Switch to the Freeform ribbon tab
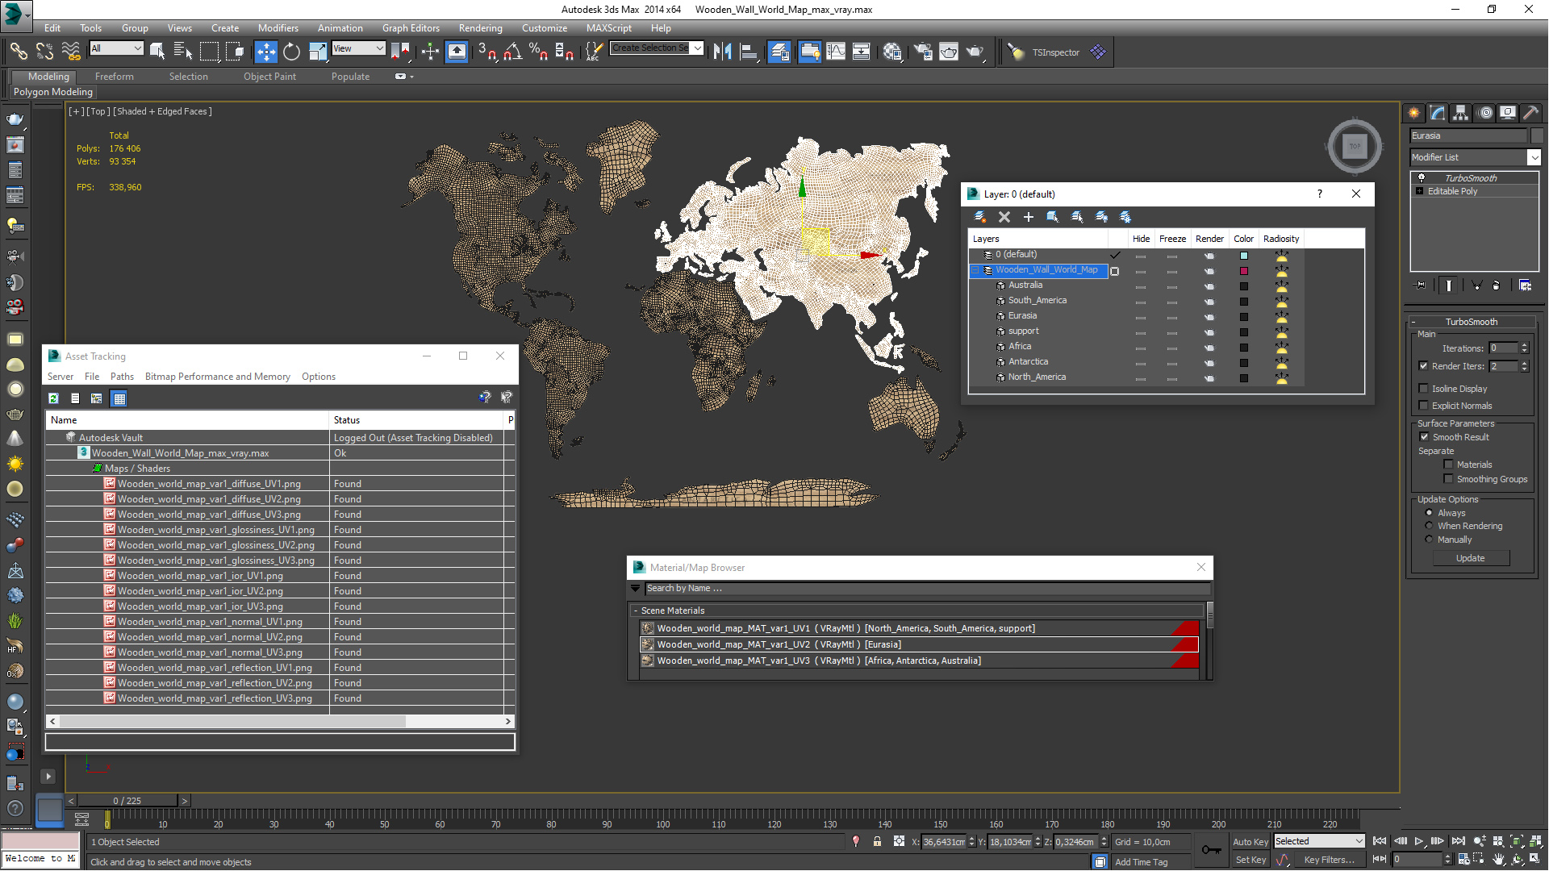This screenshot has width=1549, height=871. coord(115,77)
